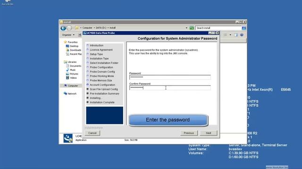Screen dimensions: 302x169
Task: Click the installer title bar icon
Action: click(84, 33)
